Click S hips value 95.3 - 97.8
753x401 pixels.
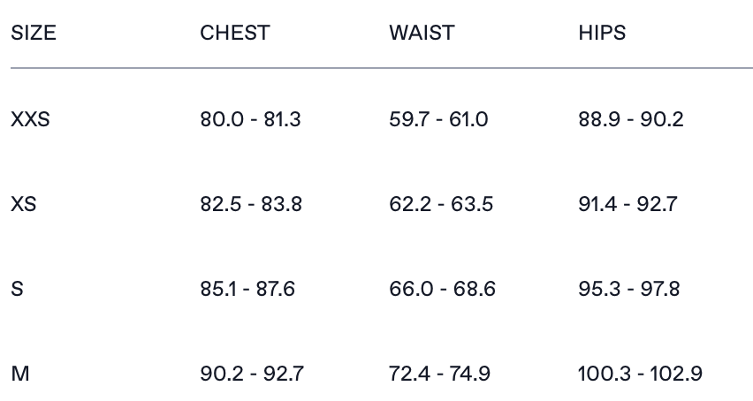coord(629,289)
